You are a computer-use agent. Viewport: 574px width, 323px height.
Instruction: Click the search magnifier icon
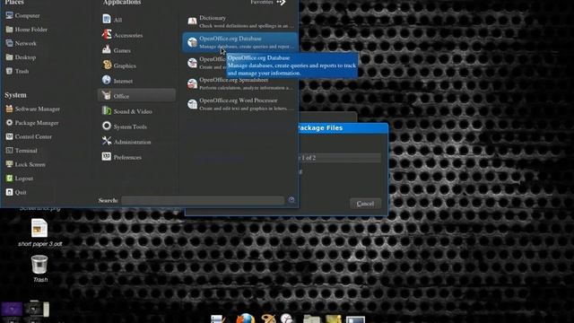(291, 200)
